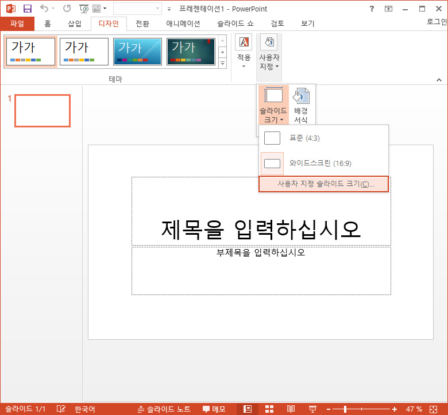This screenshot has width=448, height=415.
Task: Select the first white Office theme thumbnail
Action: point(30,52)
